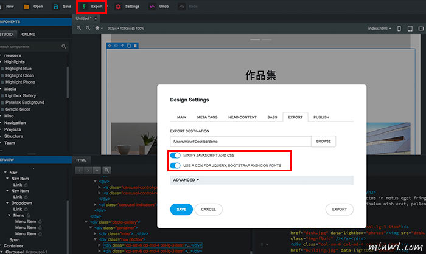Screen dimensions: 426x254
Task: Select the Simple Slider component
Action: click(18, 109)
